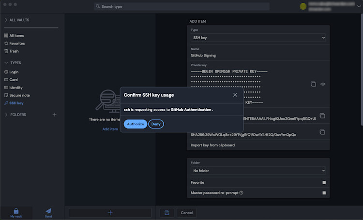The width and height of the screenshot is (363, 220).
Task: Open the My vault tab
Action: [x=16, y=213]
